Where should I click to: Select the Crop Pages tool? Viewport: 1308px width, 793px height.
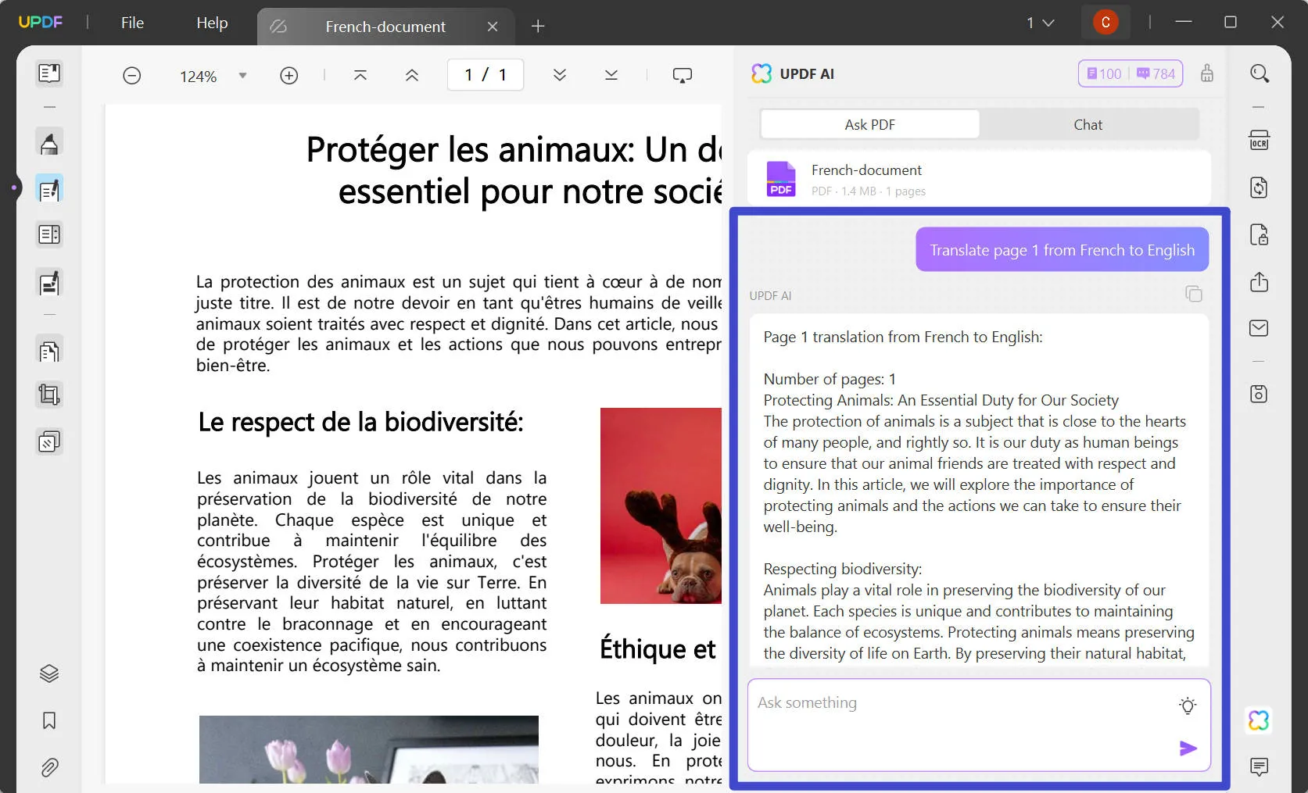(49, 395)
